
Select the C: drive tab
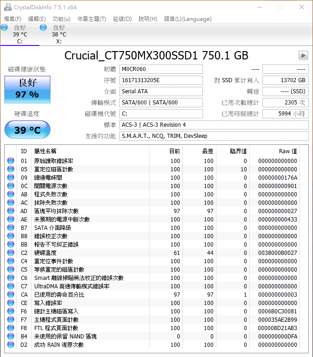pos(20,34)
